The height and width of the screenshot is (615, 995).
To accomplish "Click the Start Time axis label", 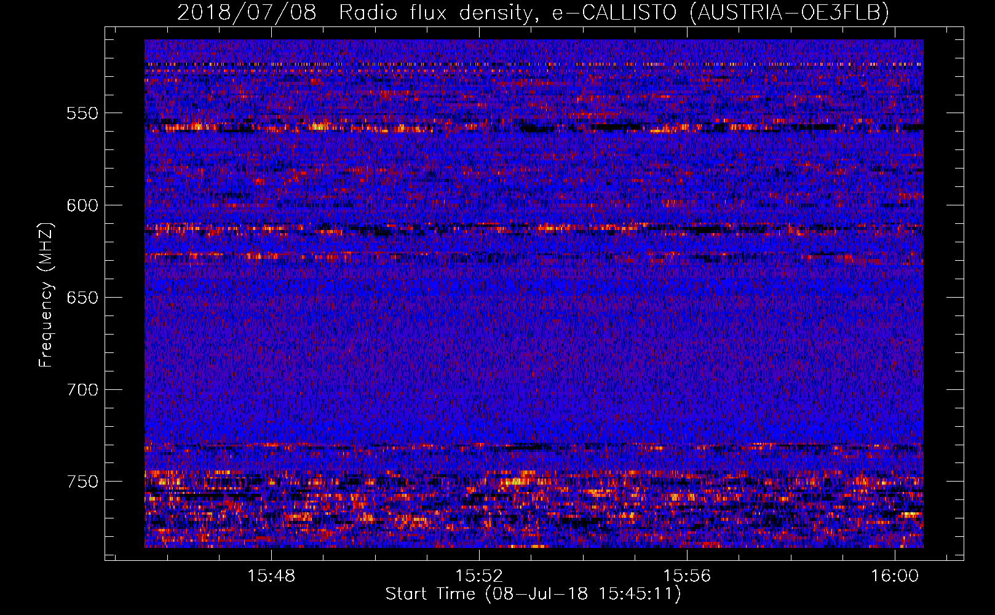I will point(533,594).
